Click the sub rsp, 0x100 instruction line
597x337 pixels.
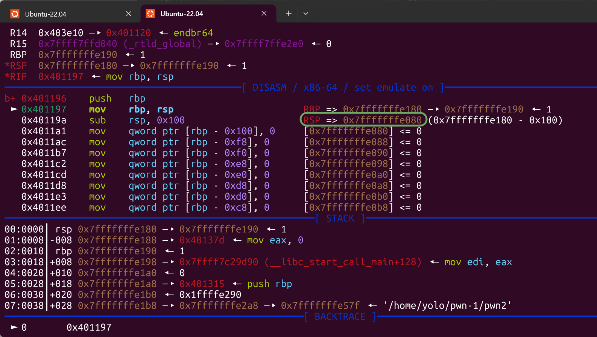(x=103, y=120)
